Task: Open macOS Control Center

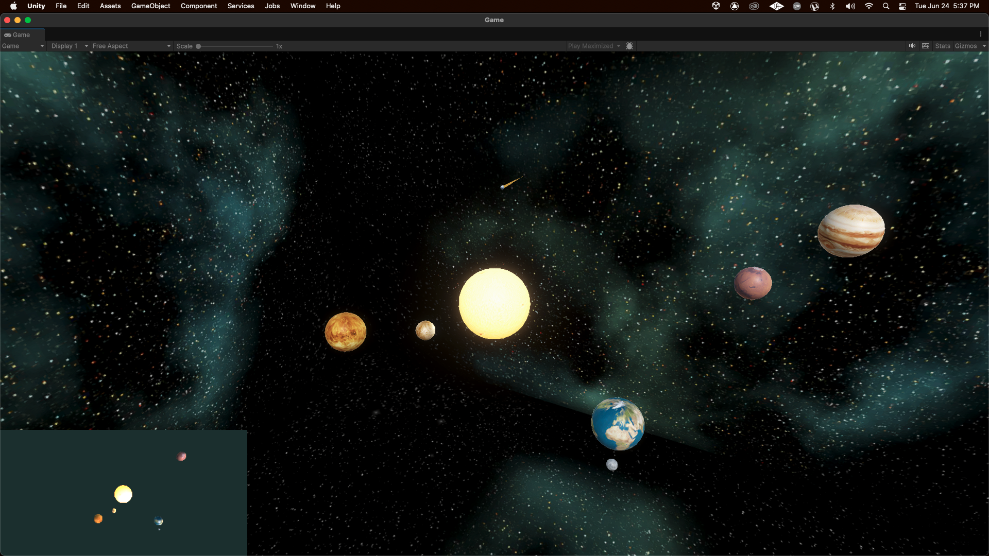Action: 902,6
